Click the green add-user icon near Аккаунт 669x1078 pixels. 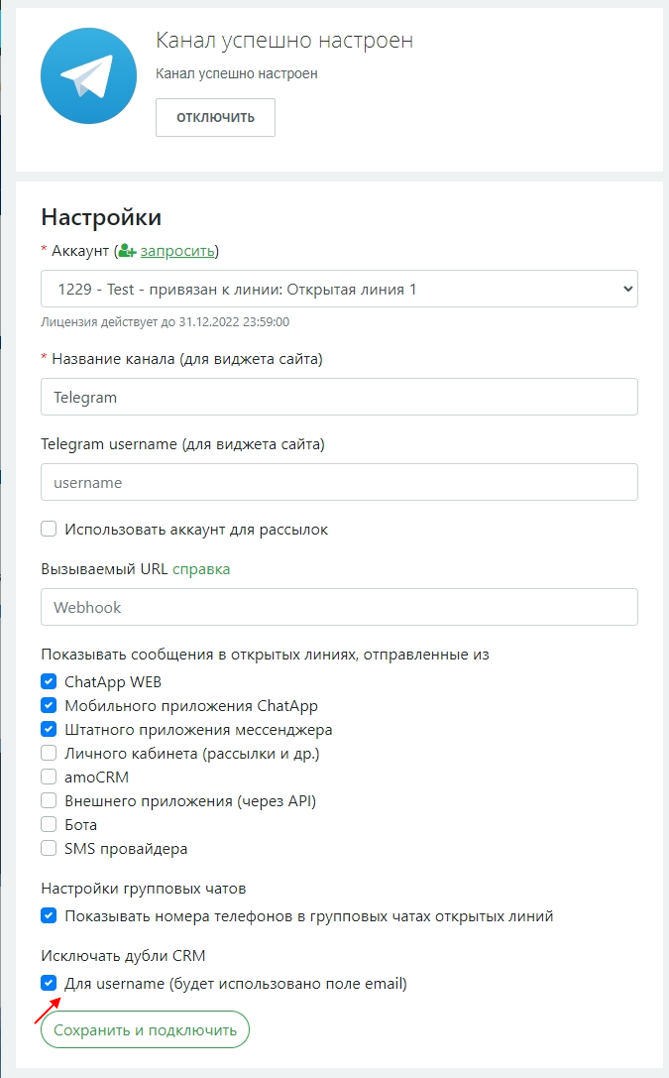coord(127,251)
